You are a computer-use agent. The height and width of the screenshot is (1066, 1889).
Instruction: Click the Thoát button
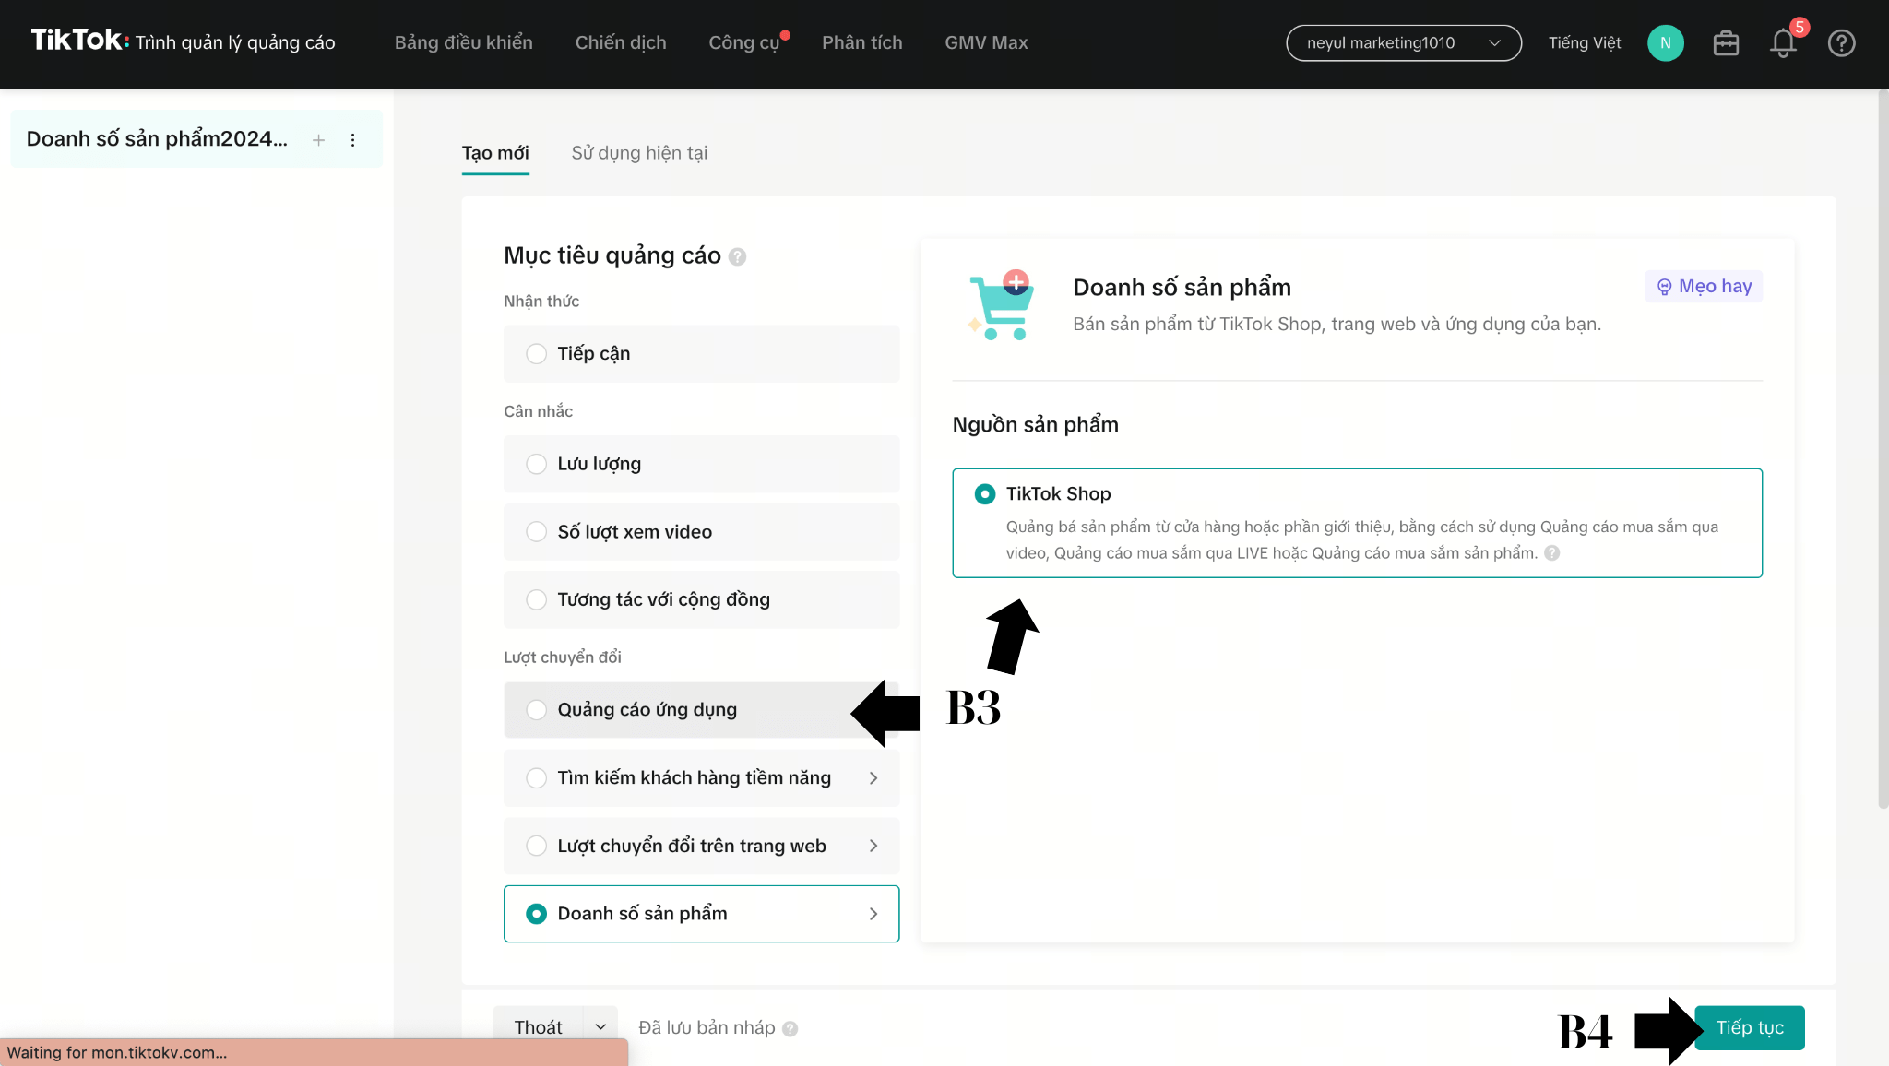(538, 1026)
